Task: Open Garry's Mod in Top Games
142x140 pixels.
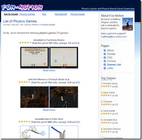Action: pos(109,93)
